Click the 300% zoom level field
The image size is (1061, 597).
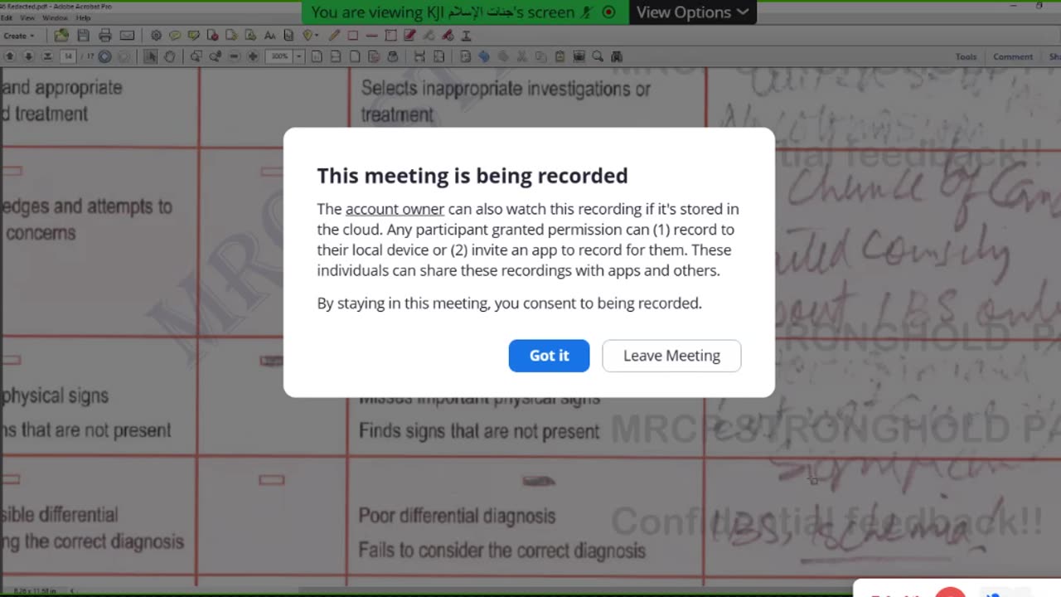point(279,56)
